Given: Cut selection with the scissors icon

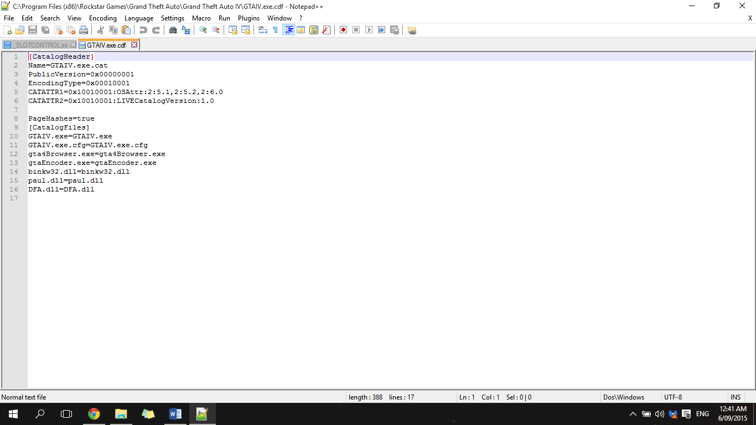Looking at the screenshot, I should point(101,30).
